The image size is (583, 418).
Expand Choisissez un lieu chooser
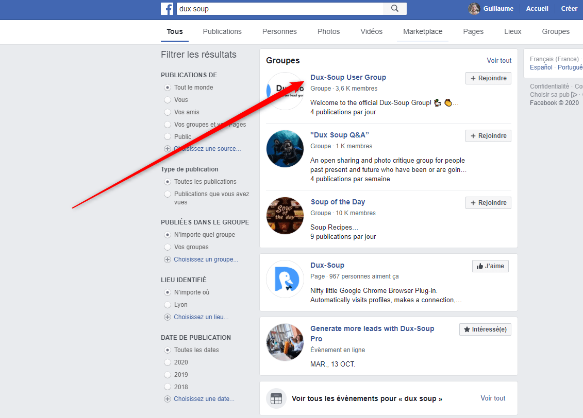(x=201, y=317)
